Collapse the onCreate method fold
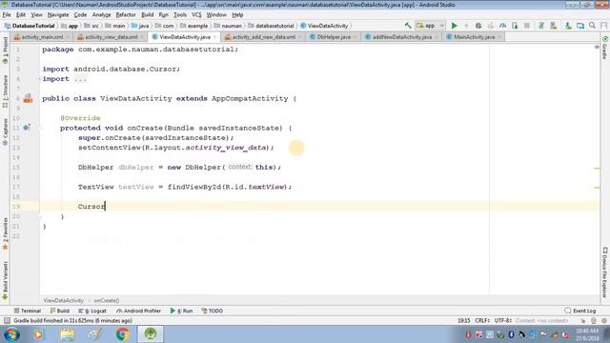The height and width of the screenshot is (343, 610). click(40, 128)
